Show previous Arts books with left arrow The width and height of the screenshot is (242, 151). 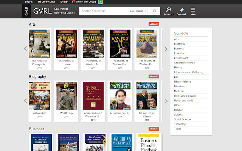coord(25,49)
